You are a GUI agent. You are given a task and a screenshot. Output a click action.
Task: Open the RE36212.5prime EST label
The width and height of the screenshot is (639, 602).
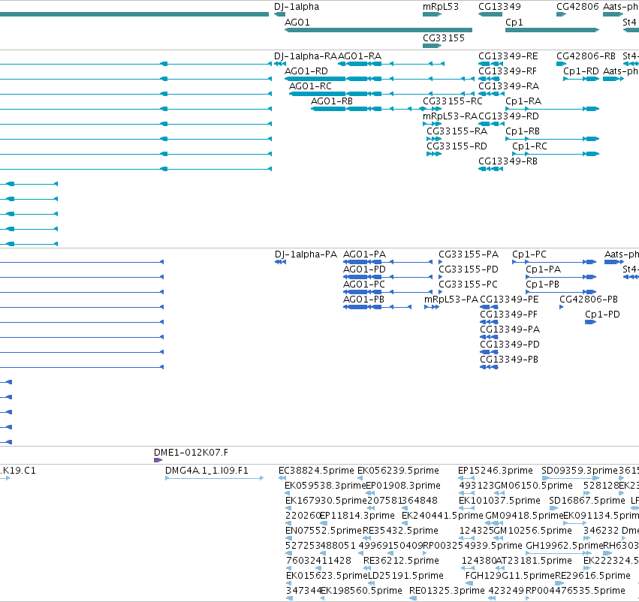pyautogui.click(x=401, y=561)
